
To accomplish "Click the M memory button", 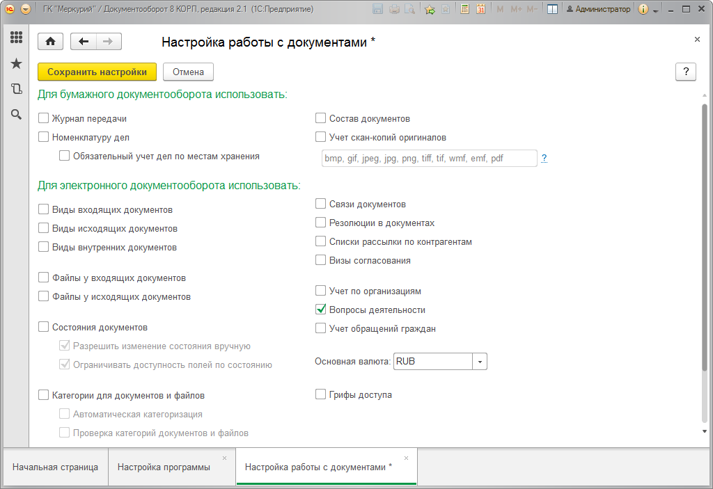I will tap(500, 9).
